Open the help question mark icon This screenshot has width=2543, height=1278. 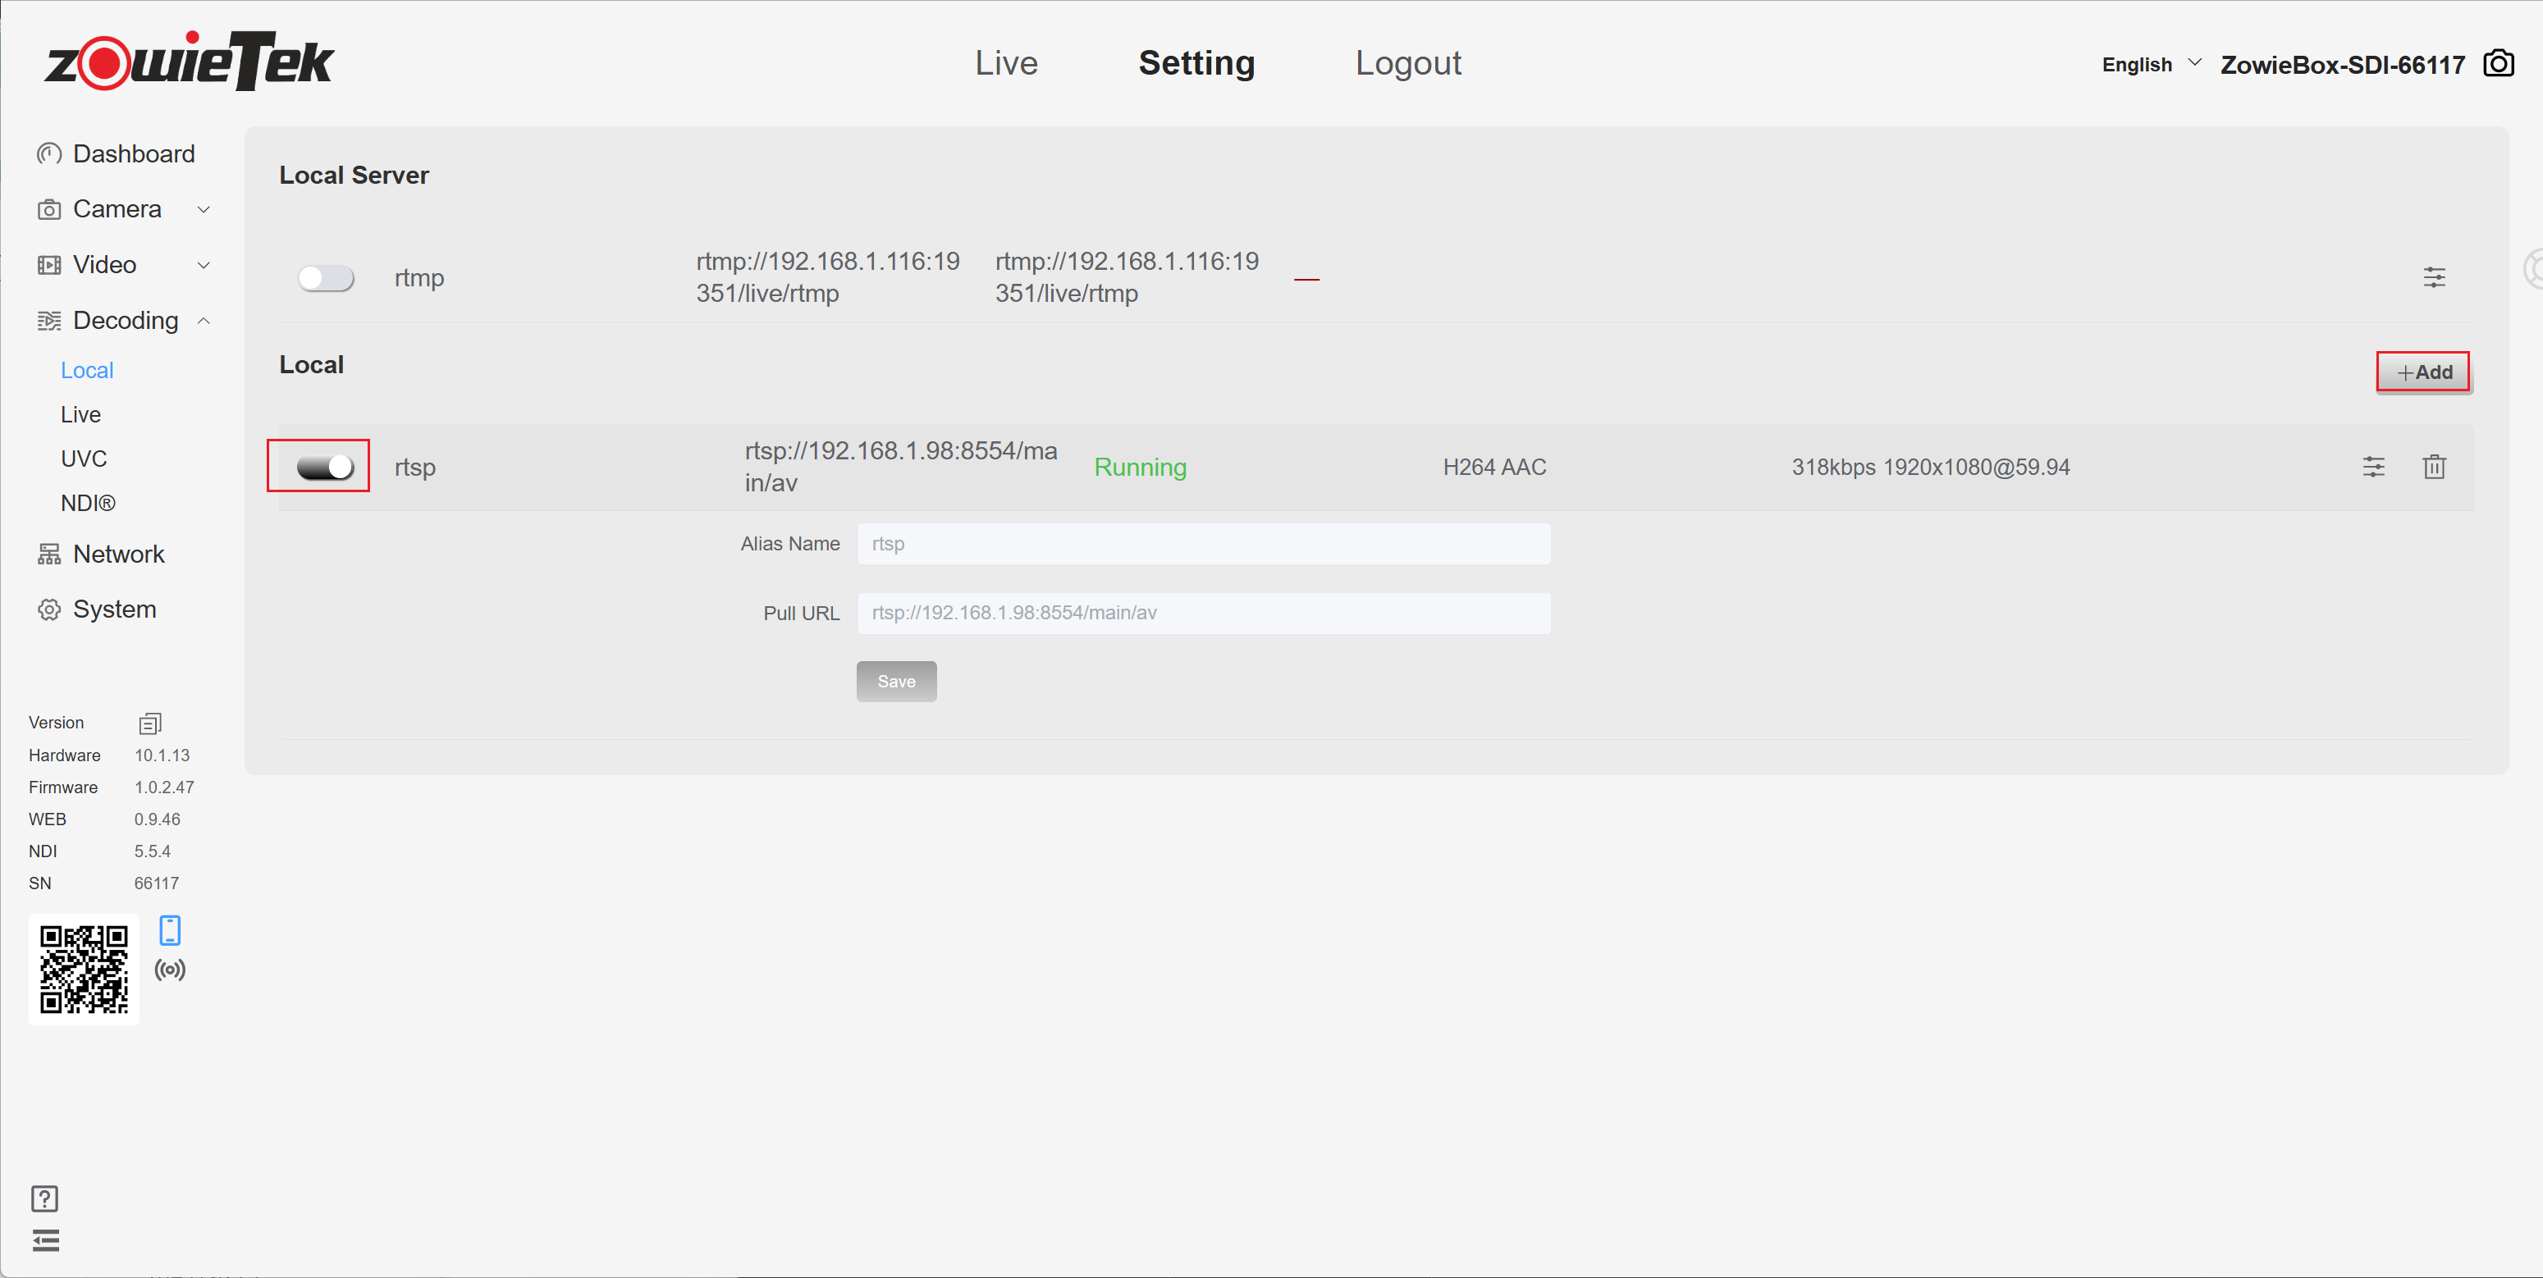point(44,1198)
